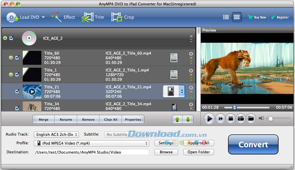Image resolution: width=295 pixels, height=170 pixels.
Task: Switch to compact list view mode
Action: click(x=237, y=17)
